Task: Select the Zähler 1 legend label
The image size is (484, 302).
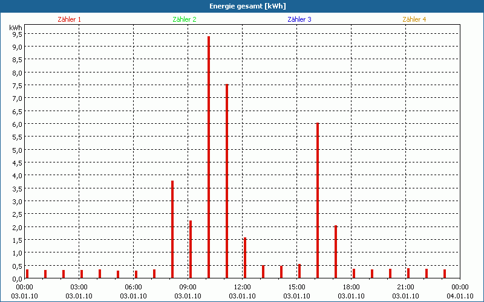Action: tap(69, 19)
